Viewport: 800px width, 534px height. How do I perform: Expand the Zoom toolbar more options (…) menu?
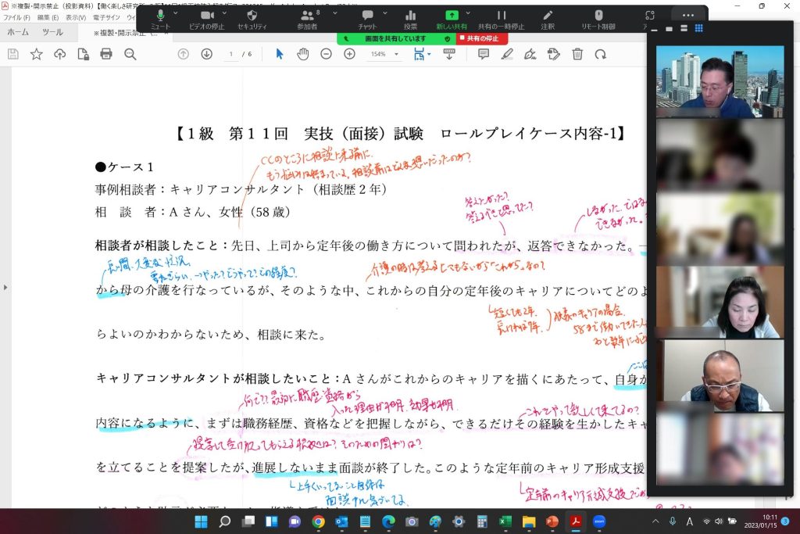[x=687, y=16]
